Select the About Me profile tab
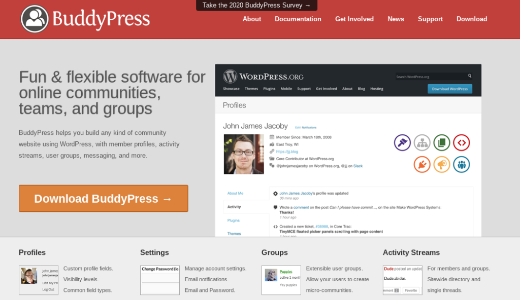This screenshot has height=300, width=520. pyautogui.click(x=235, y=194)
